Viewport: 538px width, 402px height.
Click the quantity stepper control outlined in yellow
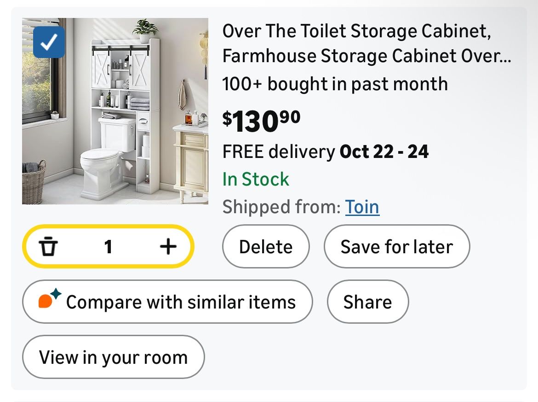(x=109, y=246)
